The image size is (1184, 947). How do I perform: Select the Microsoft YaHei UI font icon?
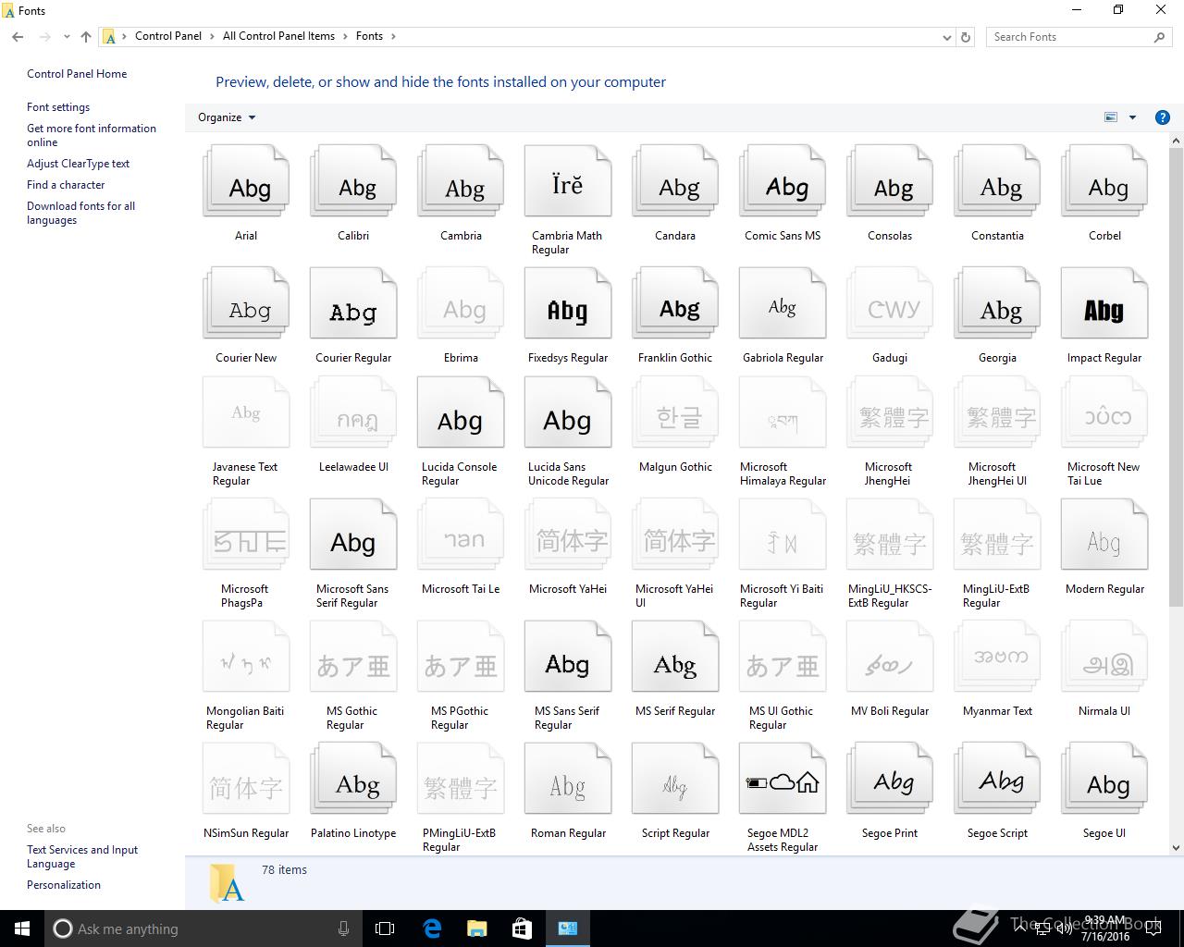675,535
